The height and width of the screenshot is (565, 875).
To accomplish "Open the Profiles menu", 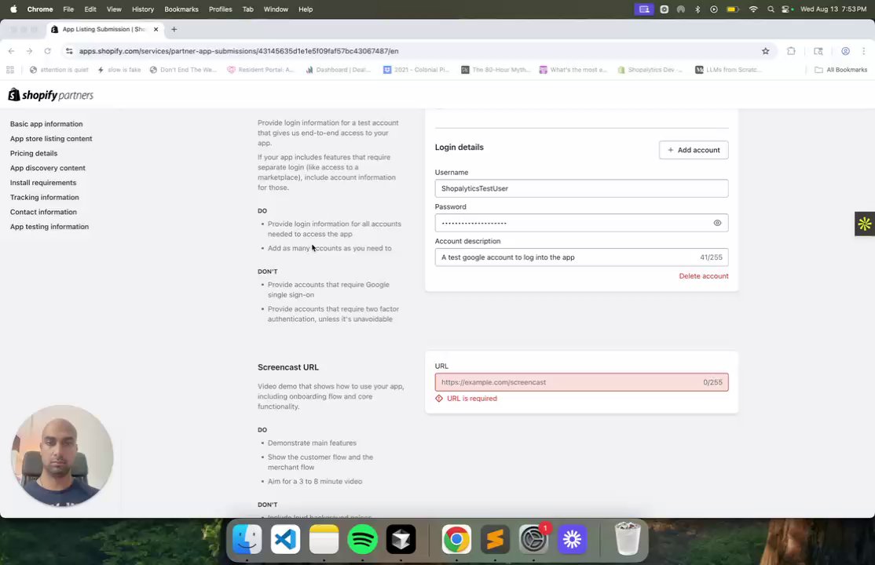I will pyautogui.click(x=221, y=9).
